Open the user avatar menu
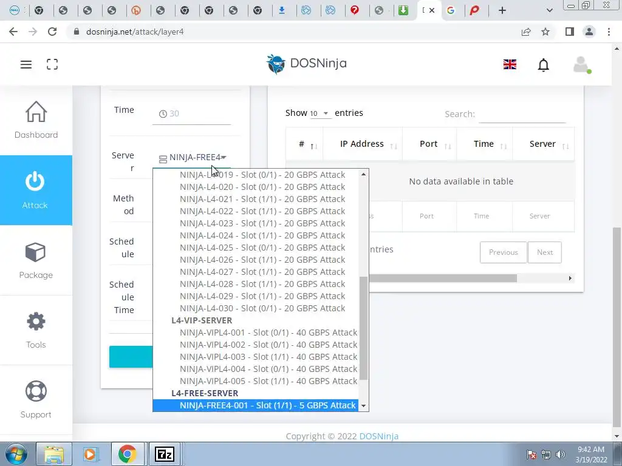The height and width of the screenshot is (466, 622). pyautogui.click(x=582, y=64)
